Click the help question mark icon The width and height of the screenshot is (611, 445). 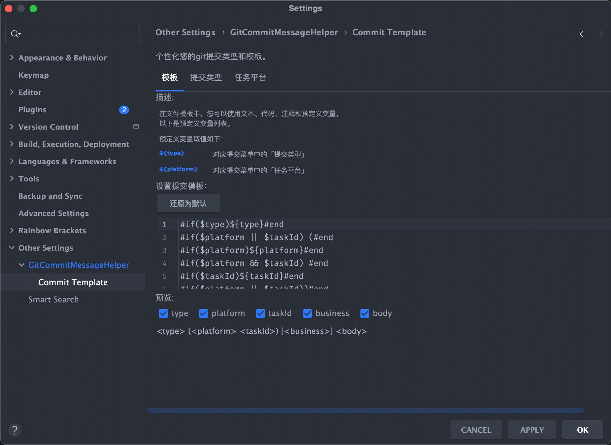pyautogui.click(x=15, y=430)
